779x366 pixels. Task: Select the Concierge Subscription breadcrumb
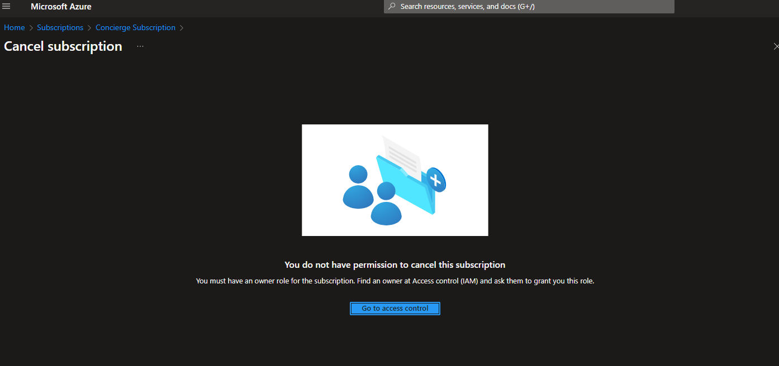click(135, 27)
